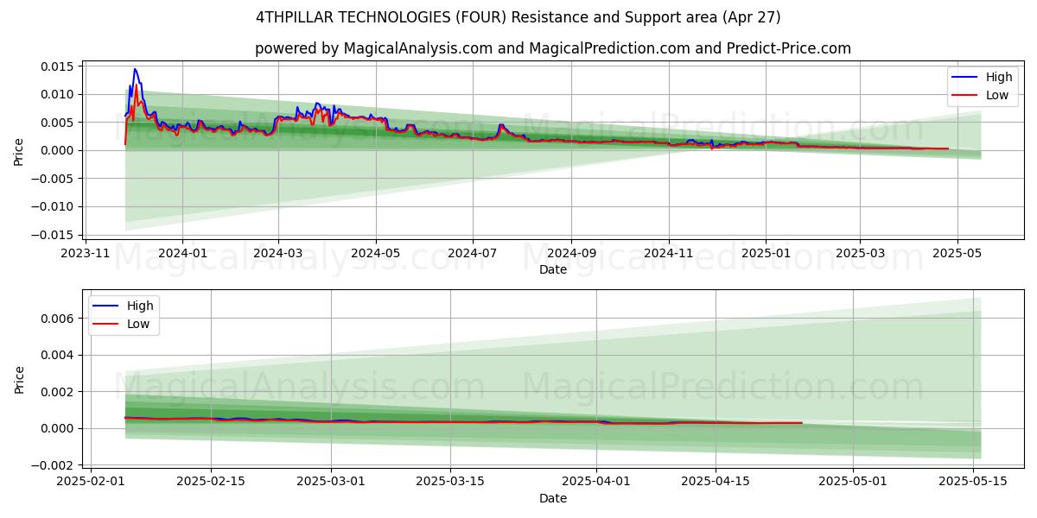This screenshot has height=518, width=1037.
Task: Click the top chart 'Price' axis title
Action: point(19,150)
